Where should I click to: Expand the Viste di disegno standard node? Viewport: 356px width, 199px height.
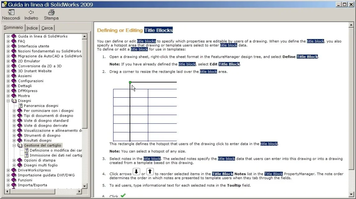click(14, 121)
